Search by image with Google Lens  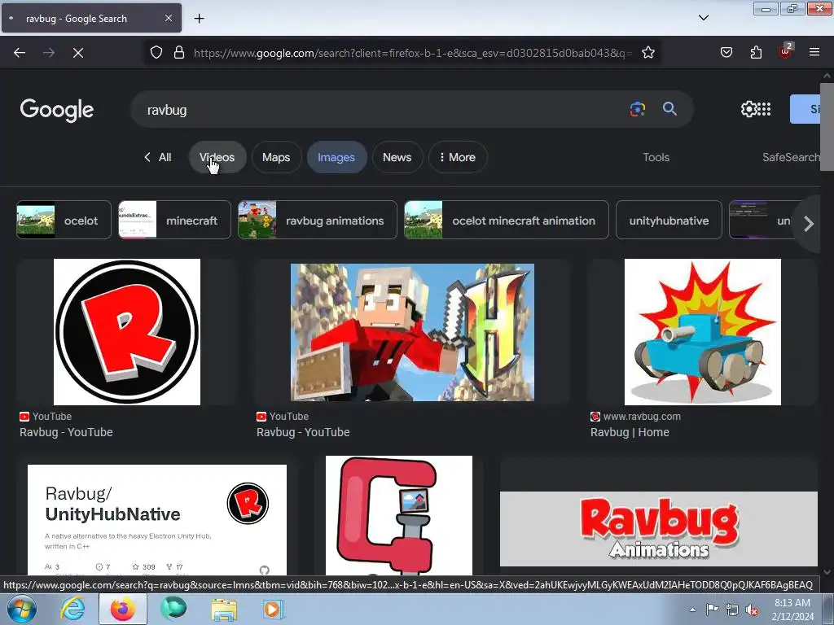pos(637,110)
